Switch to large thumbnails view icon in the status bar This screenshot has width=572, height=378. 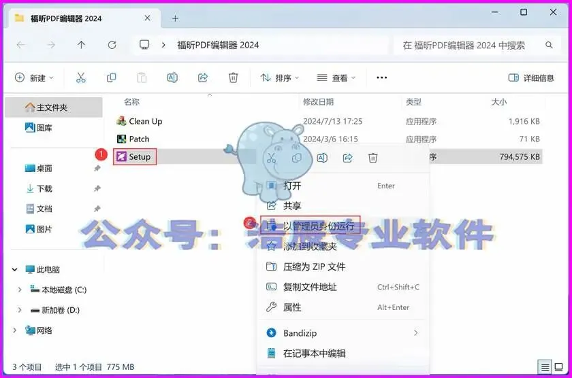(558, 367)
